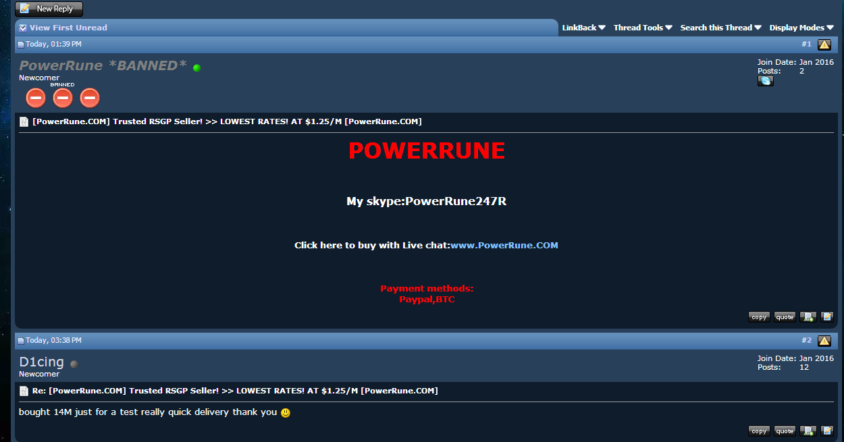Viewport: 844px width, 442px height.
Task: Multi-quote post #2 with the plus icon
Action: click(x=808, y=431)
